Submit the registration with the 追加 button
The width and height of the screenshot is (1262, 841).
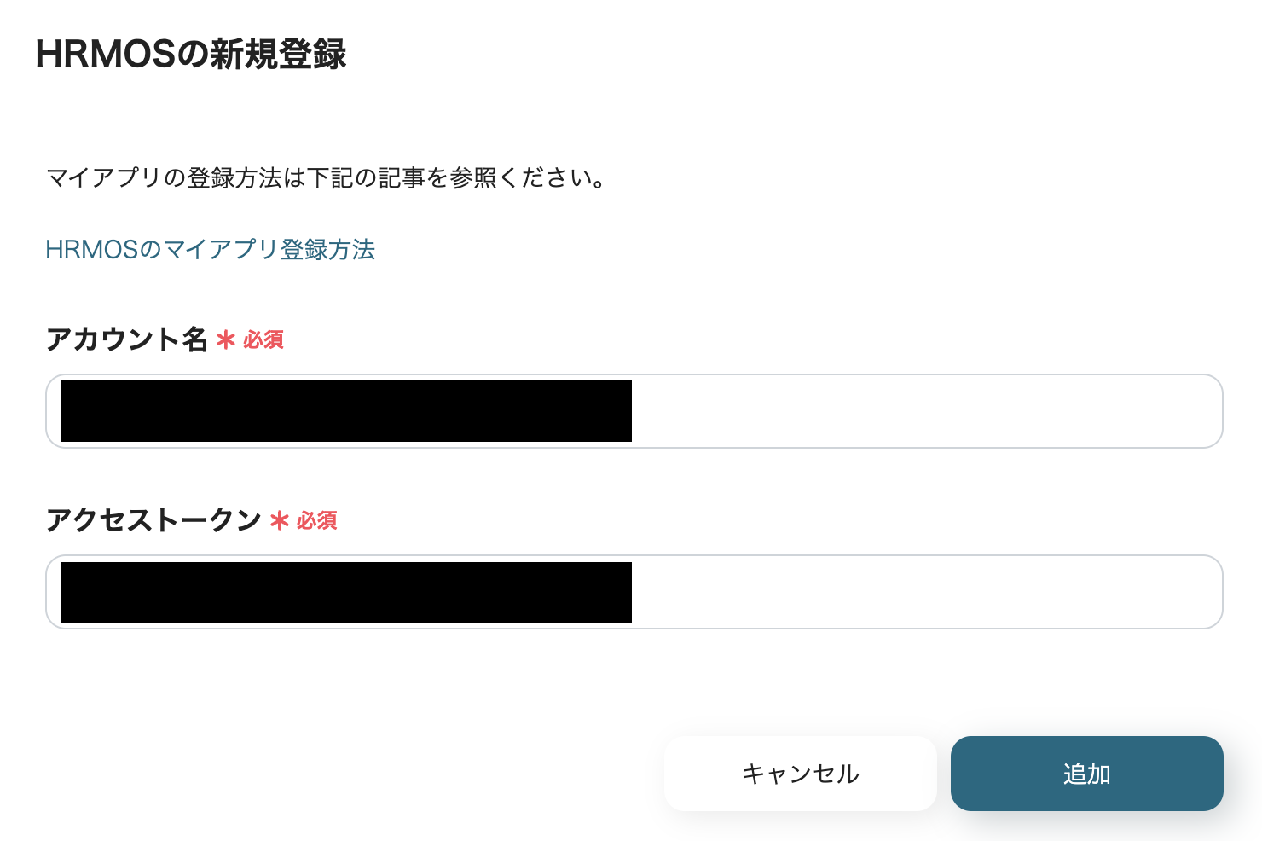tap(1086, 774)
